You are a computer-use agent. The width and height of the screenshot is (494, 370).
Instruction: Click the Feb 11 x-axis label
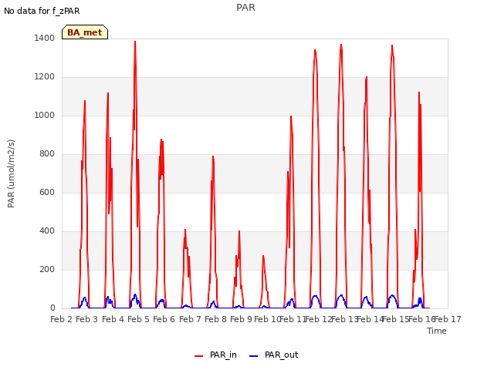click(293, 319)
